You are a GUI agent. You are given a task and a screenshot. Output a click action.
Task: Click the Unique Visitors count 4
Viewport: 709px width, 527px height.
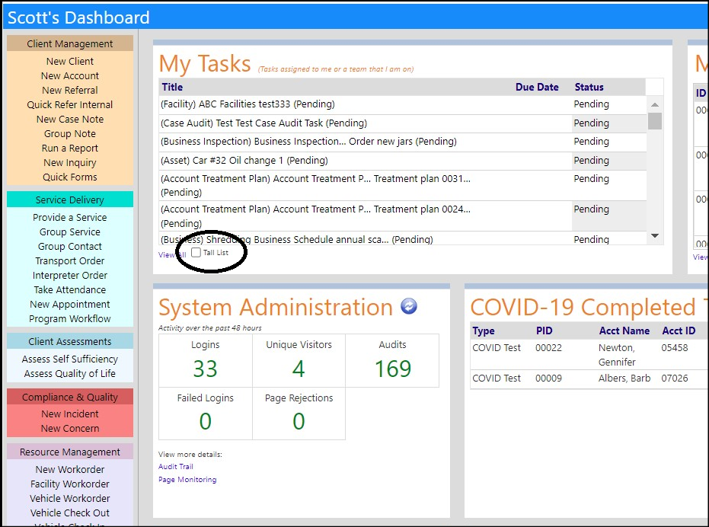pyautogui.click(x=299, y=369)
